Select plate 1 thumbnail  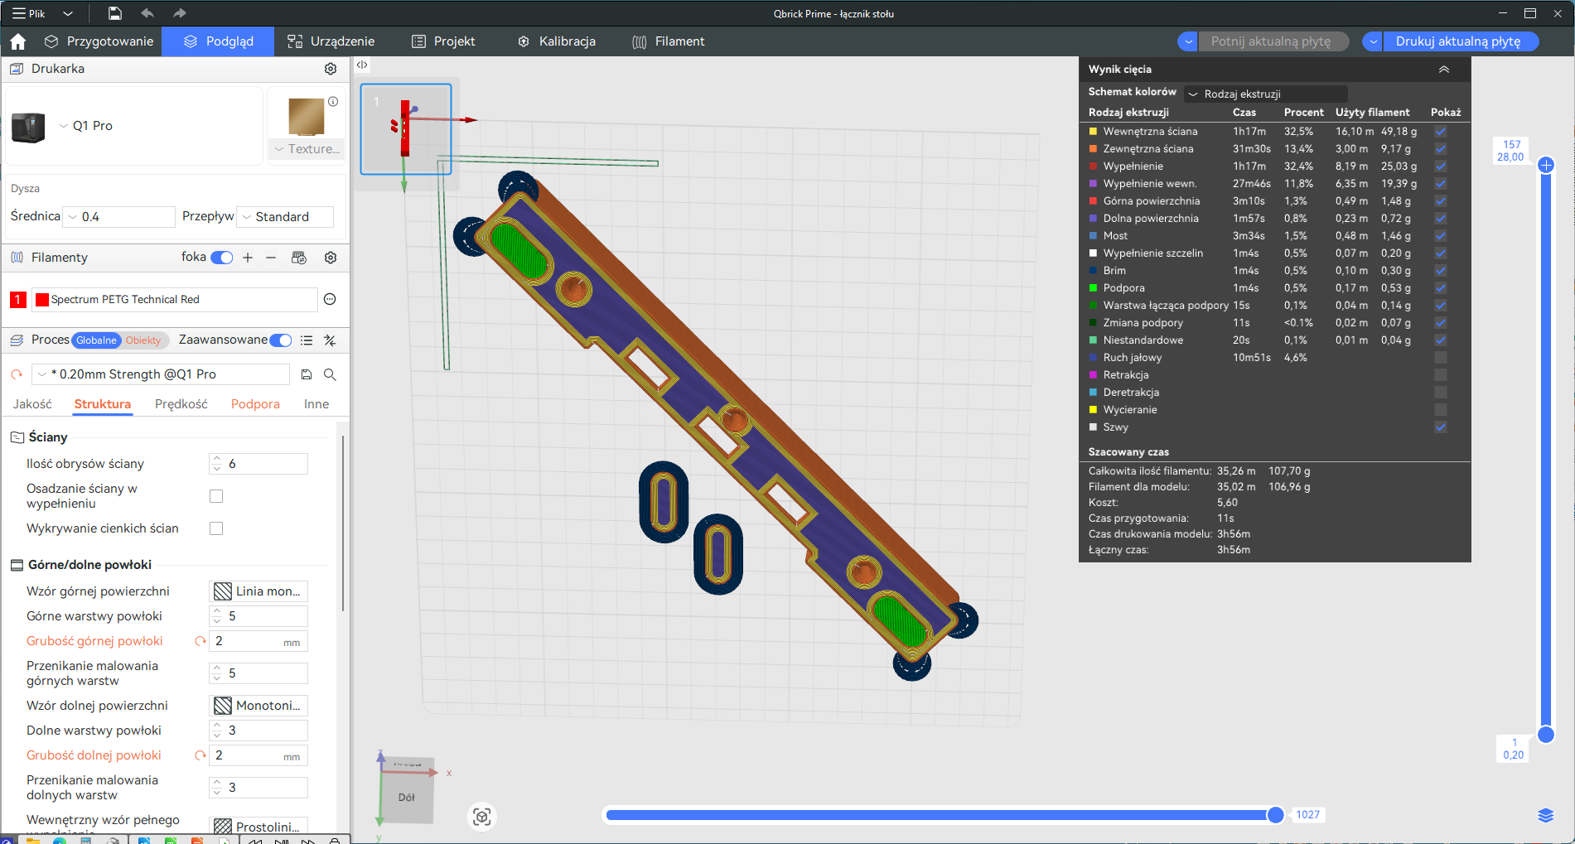click(x=406, y=129)
